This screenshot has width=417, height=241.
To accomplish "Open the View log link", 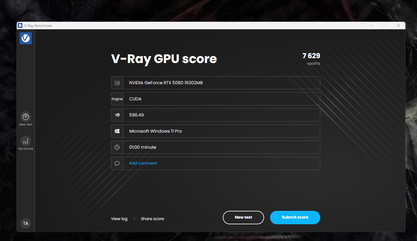I will [x=119, y=219].
